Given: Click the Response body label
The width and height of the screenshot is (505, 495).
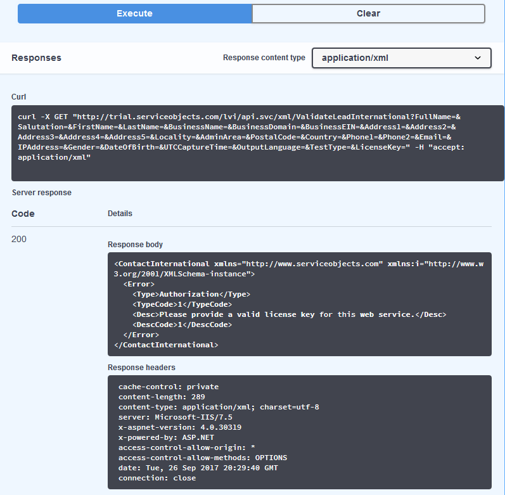Looking at the screenshot, I should point(135,245).
